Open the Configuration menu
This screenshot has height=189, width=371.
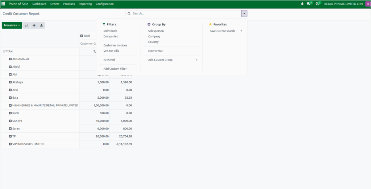click(x=105, y=4)
